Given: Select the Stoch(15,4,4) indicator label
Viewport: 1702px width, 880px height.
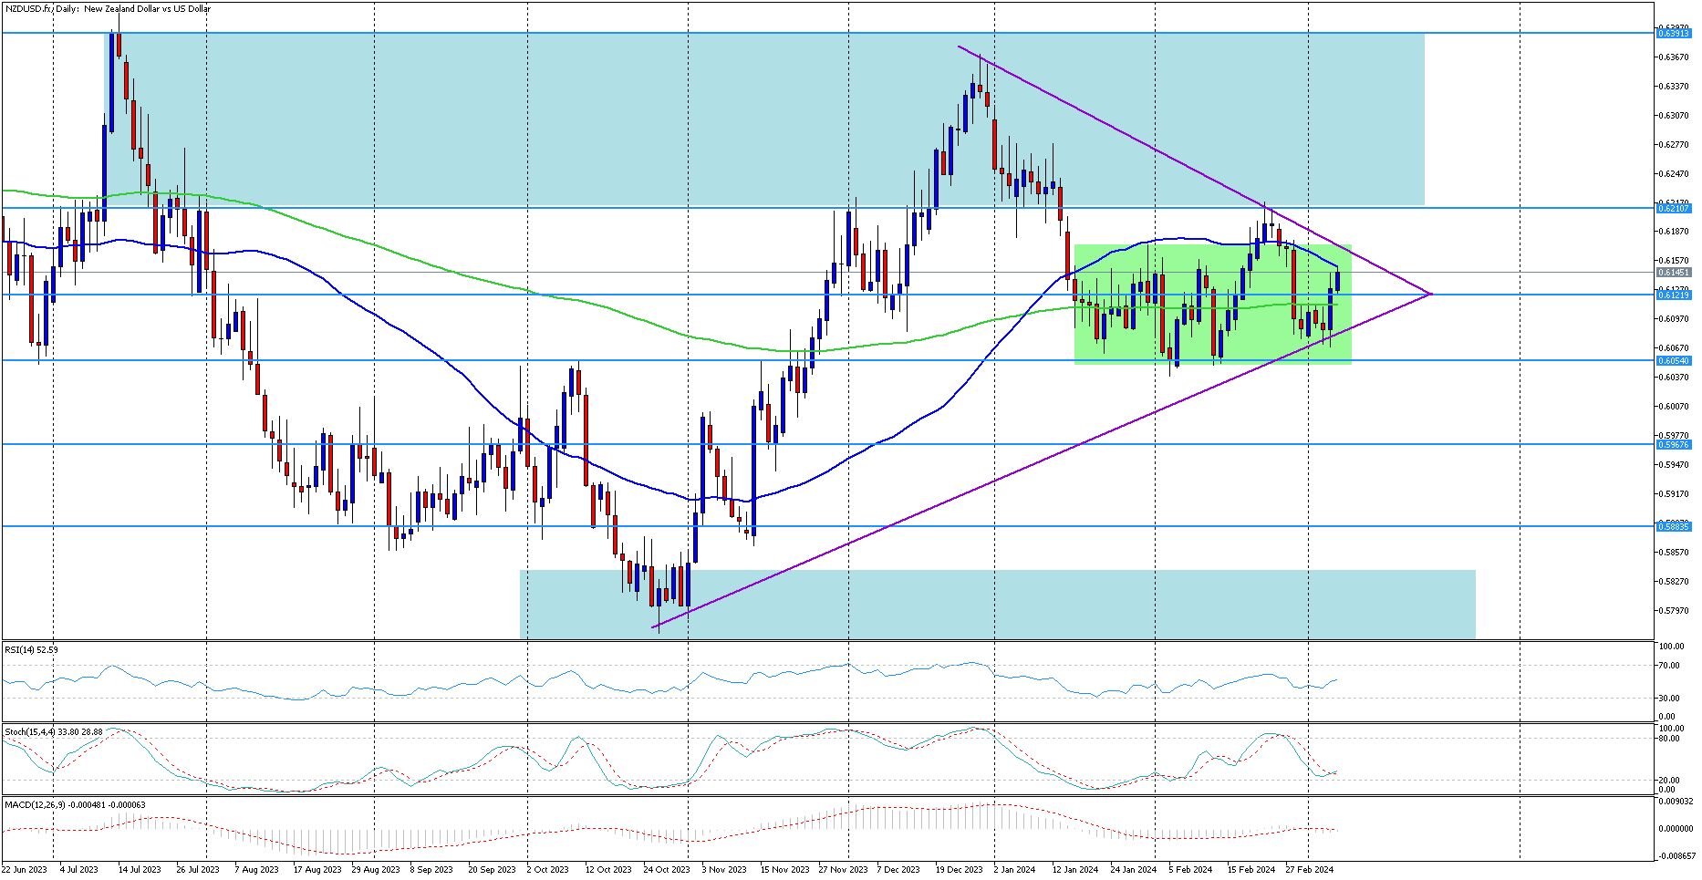Looking at the screenshot, I should 54,731.
